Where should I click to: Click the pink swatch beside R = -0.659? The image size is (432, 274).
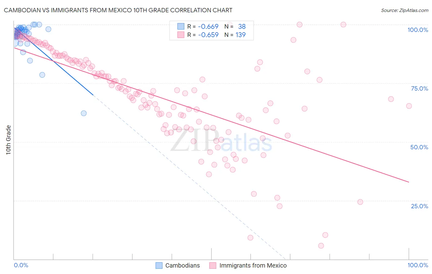181,35
